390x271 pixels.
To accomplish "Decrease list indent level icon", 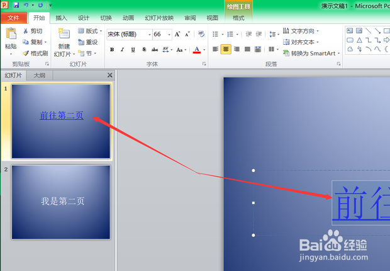I will (248, 34).
